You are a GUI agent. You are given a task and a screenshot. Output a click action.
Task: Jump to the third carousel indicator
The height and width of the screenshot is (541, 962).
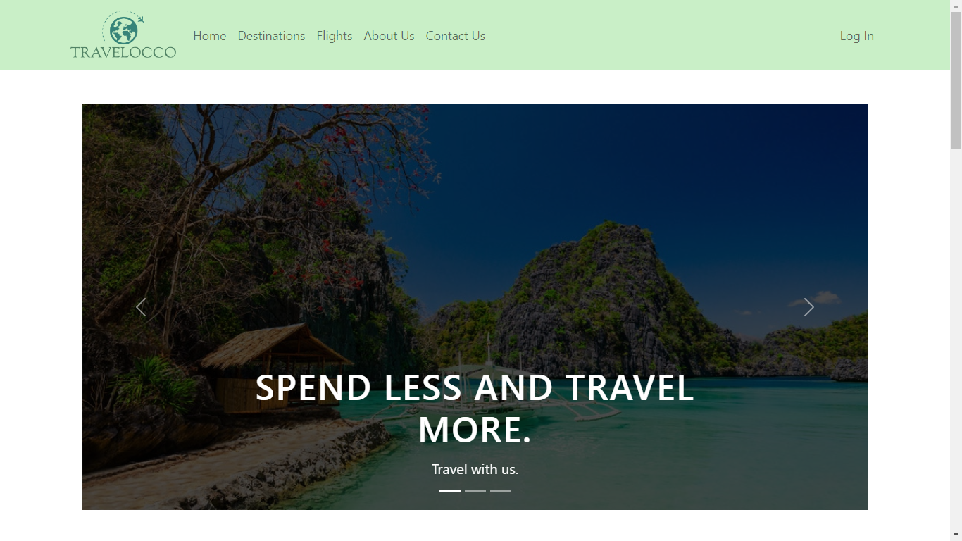click(501, 490)
